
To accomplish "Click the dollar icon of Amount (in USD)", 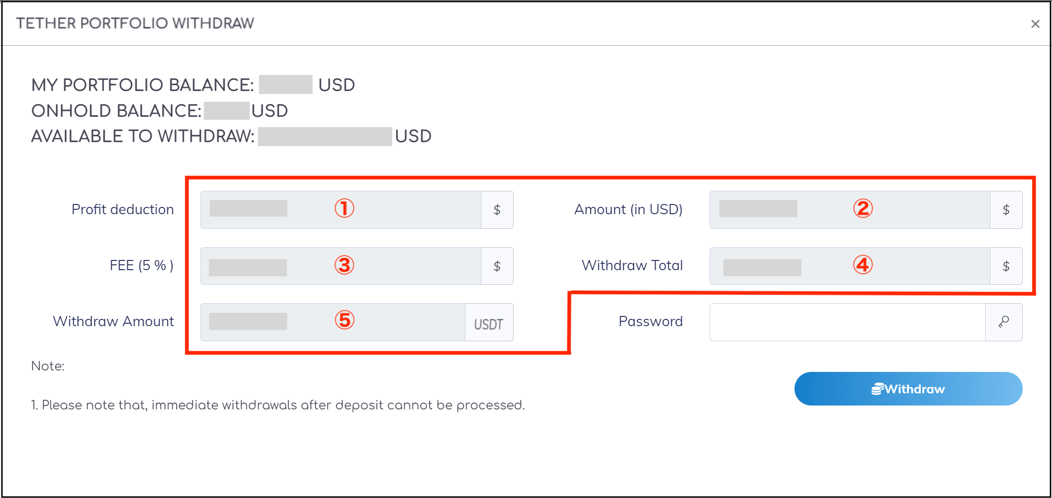I will point(1006,210).
